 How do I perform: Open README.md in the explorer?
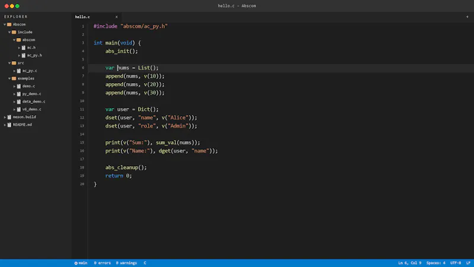click(23, 125)
